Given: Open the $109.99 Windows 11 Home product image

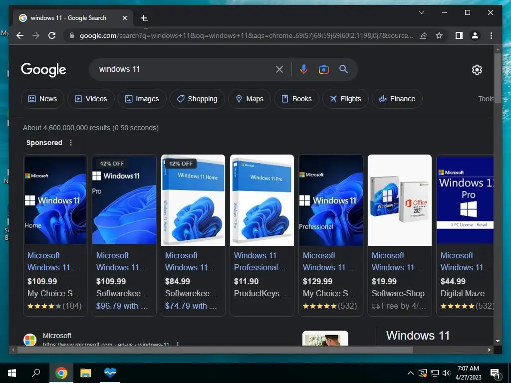Looking at the screenshot, I should (55, 200).
